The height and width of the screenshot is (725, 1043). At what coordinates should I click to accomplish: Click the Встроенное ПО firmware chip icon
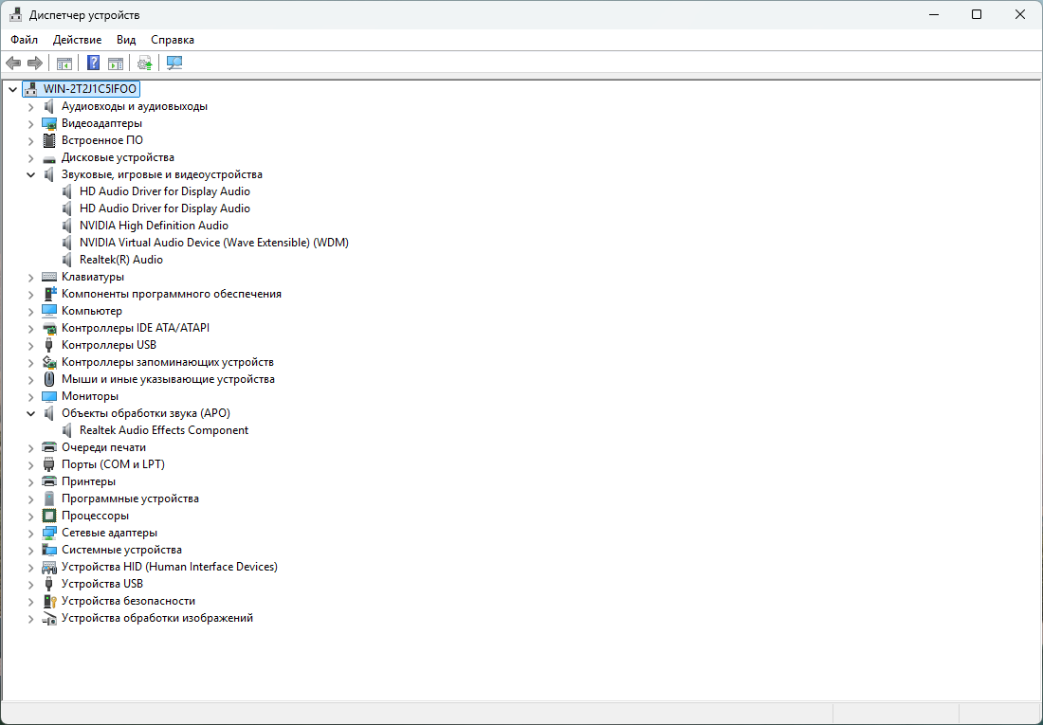[49, 140]
